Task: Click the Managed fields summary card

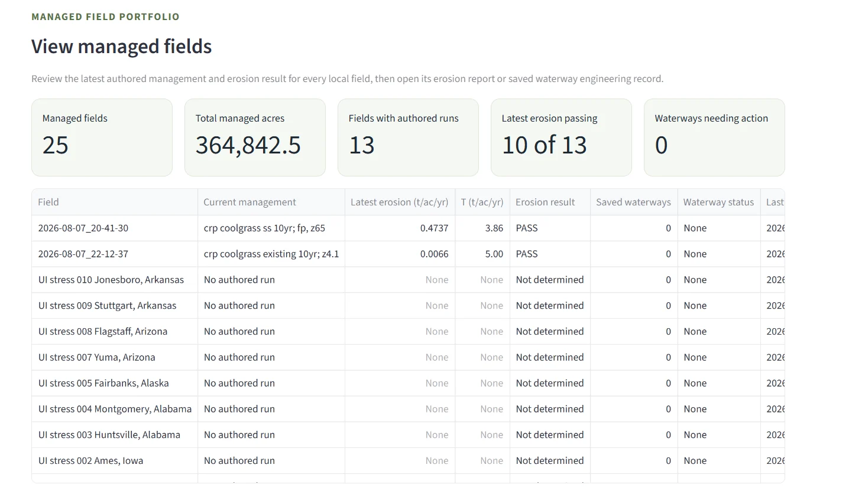Action: (x=102, y=138)
